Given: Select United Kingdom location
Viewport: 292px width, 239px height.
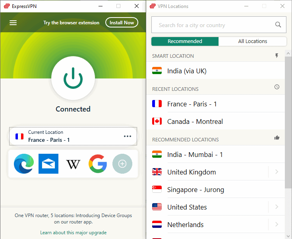Looking at the screenshot, I should 208,172.
